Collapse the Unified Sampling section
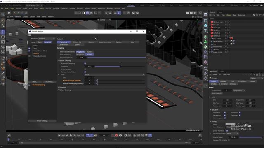 [x=59, y=60]
